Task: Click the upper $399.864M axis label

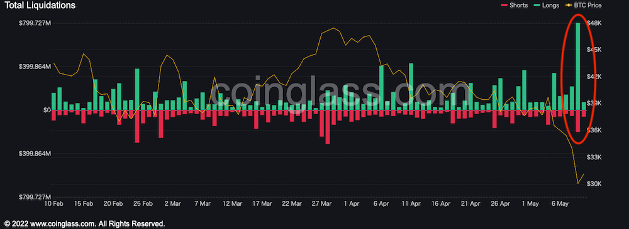Action: [x=35, y=67]
